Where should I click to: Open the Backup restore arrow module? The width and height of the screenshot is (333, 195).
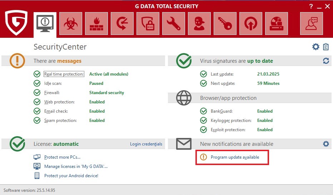[x=122, y=24]
